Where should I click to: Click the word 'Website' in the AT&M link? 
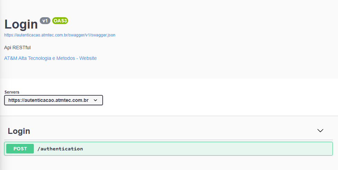pos(88,58)
